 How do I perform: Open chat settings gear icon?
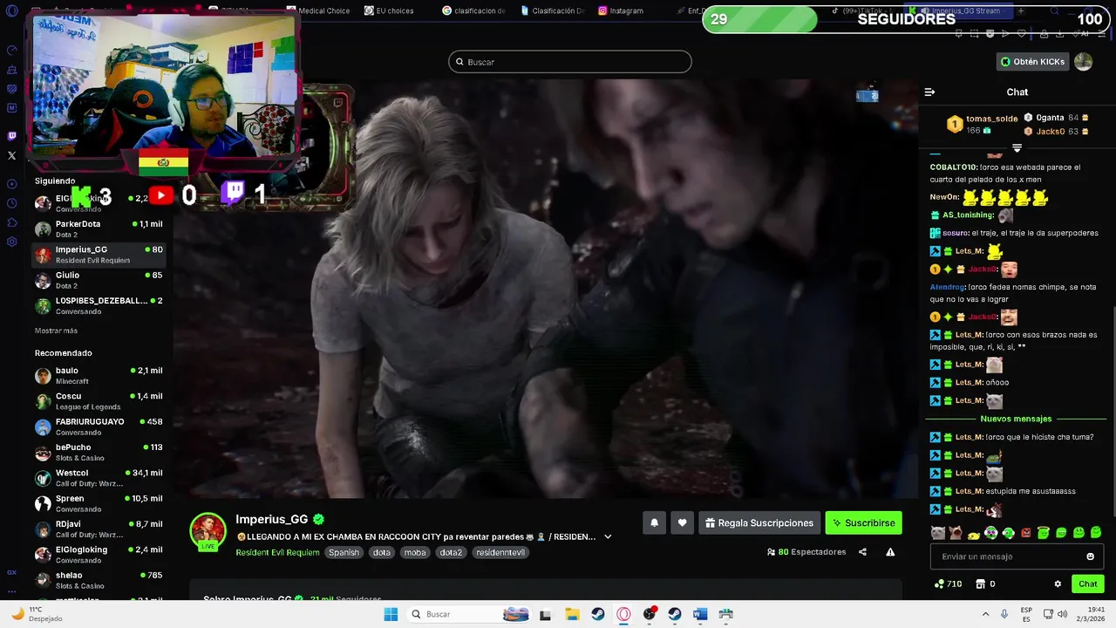click(x=1058, y=584)
